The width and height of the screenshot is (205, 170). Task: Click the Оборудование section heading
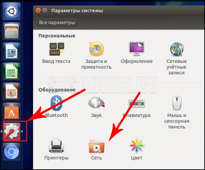(x=57, y=90)
